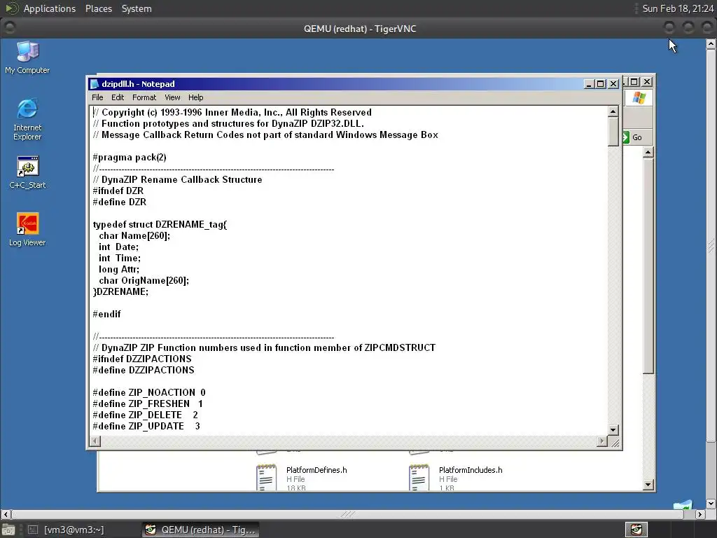Open Notepad Edit menu
Screen dimensions: 717x538
coord(118,97)
